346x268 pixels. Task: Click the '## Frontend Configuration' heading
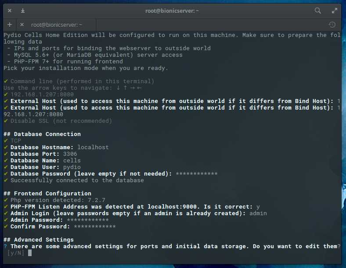coord(47,194)
